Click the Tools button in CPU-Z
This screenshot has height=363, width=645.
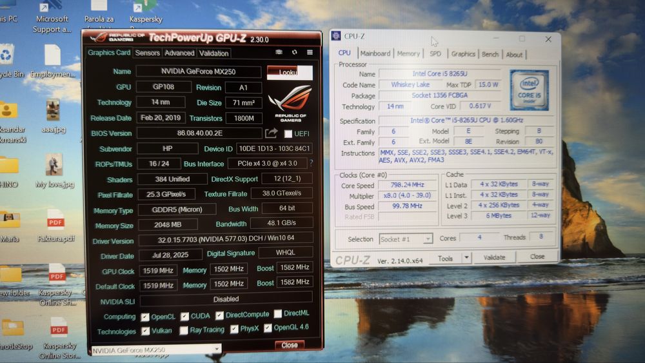coord(445,258)
